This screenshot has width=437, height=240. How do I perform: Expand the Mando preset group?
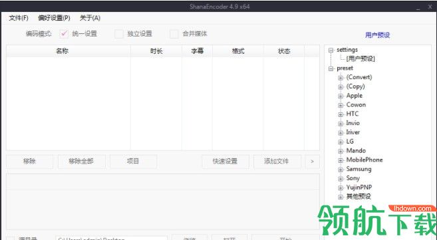[341, 151]
